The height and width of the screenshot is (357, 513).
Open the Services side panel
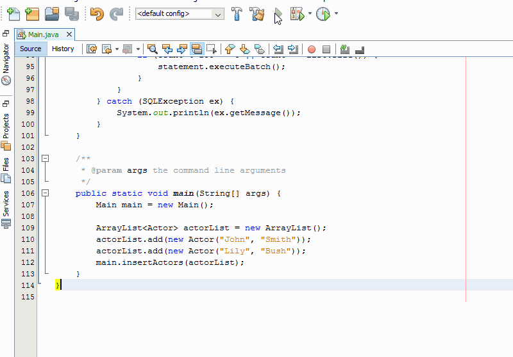click(x=6, y=203)
